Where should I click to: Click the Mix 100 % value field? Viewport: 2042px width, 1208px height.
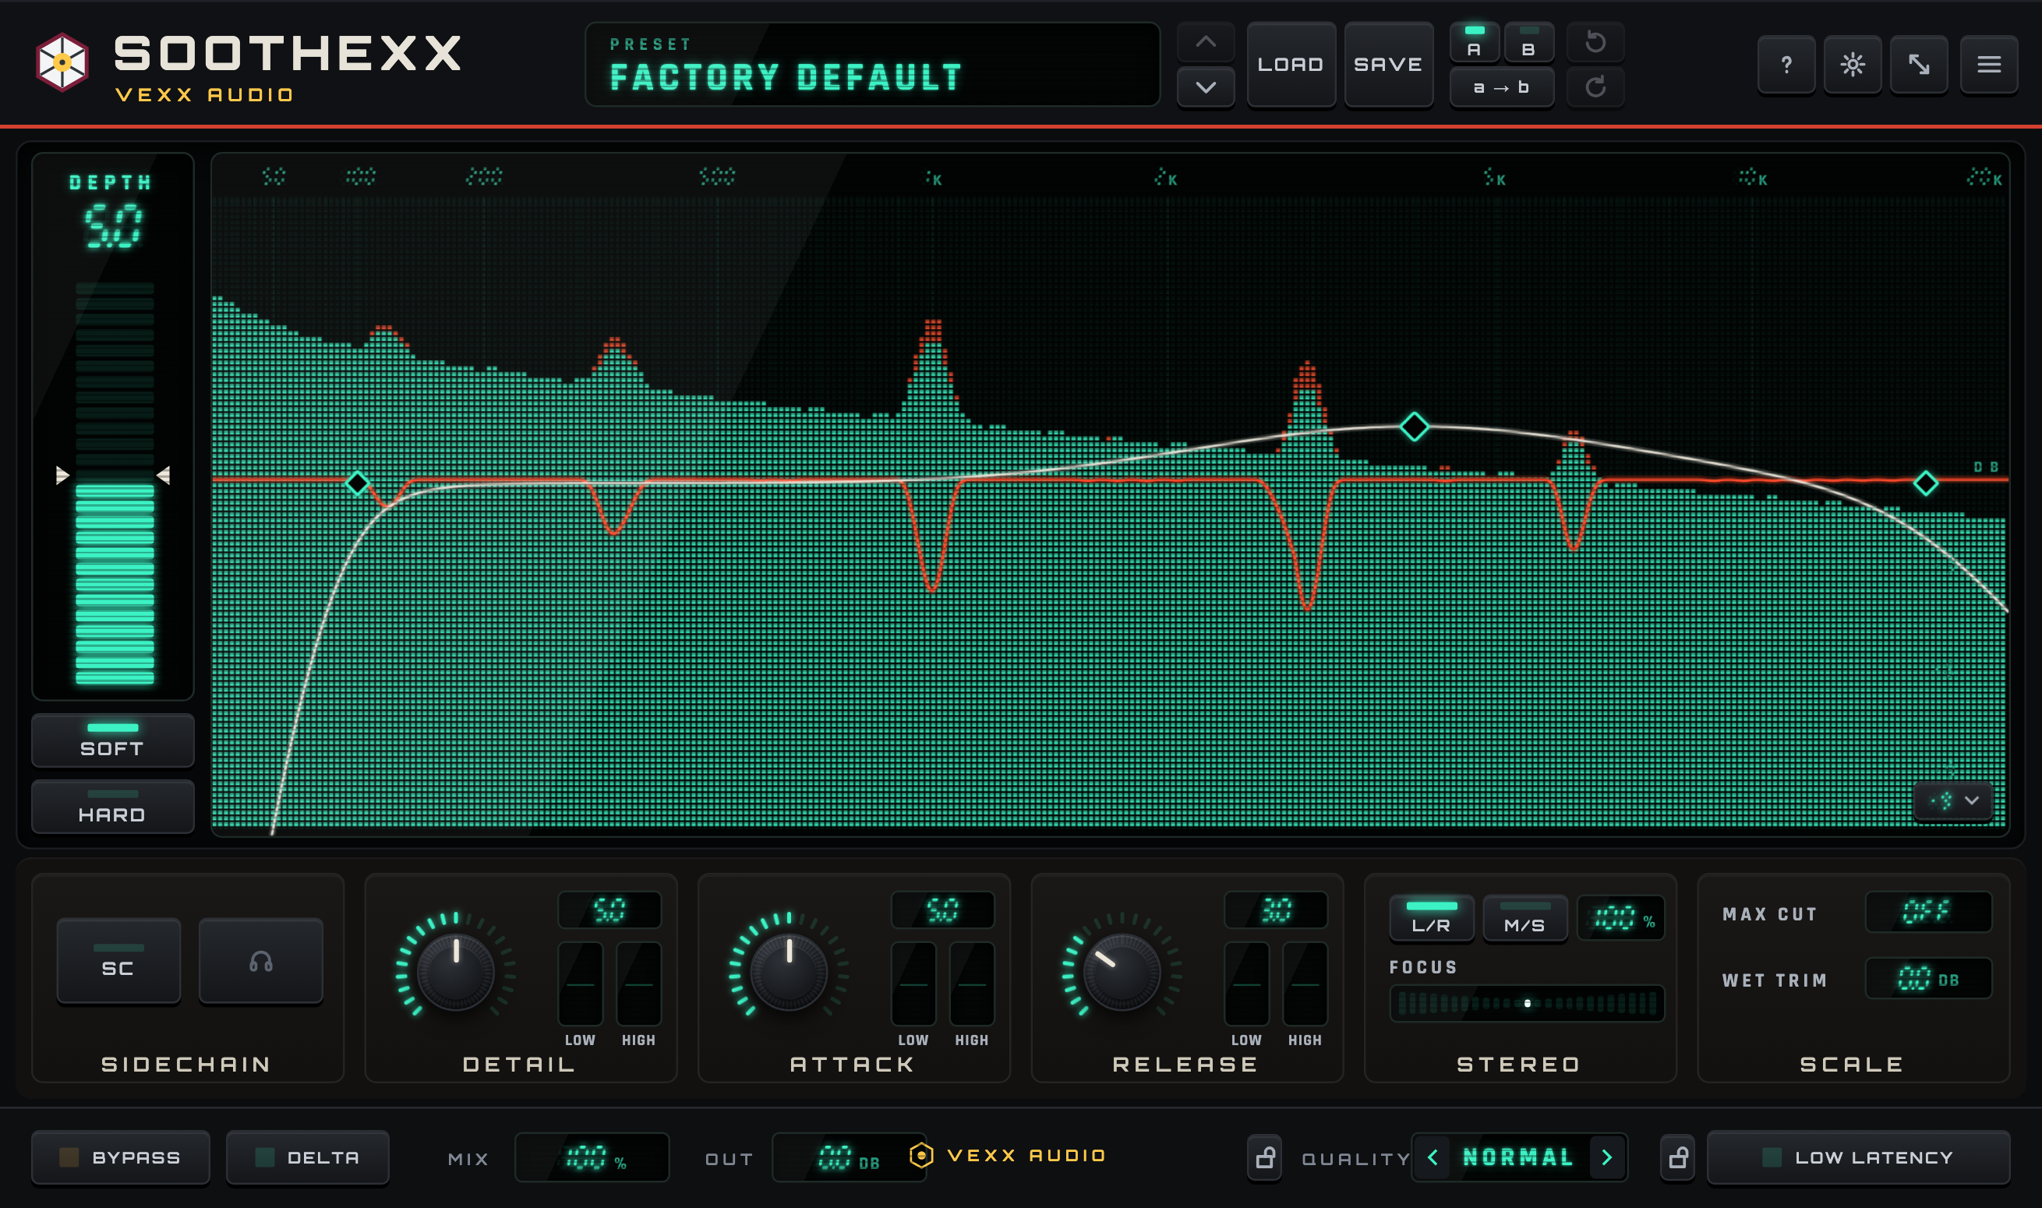coord(592,1157)
